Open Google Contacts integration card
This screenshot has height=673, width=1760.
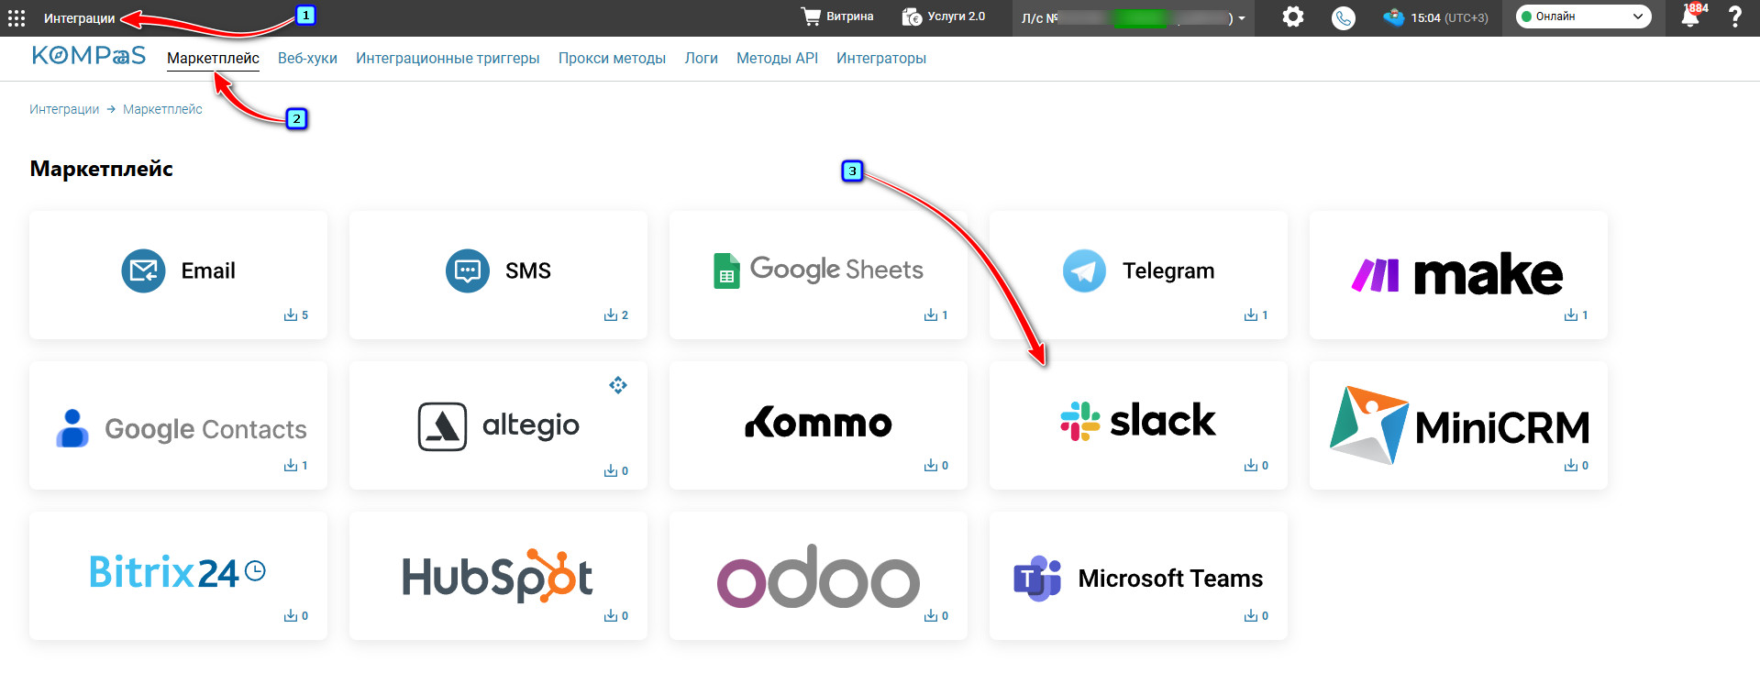pyautogui.click(x=178, y=425)
